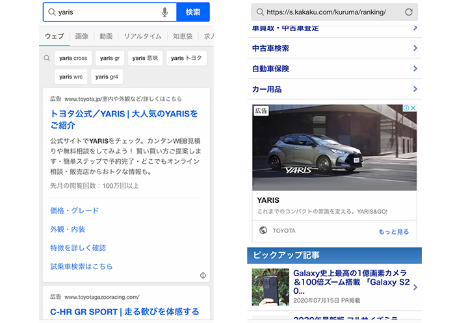
Task: Choose the yaris wrc suggestion chip
Action: [71, 77]
